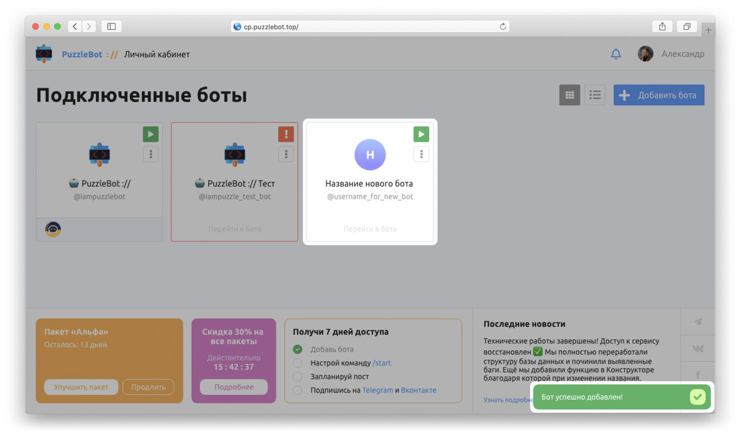Viewport: 742px width, 435px height.
Task: Toggle the Добавь бота checklist item
Action: [x=297, y=350]
